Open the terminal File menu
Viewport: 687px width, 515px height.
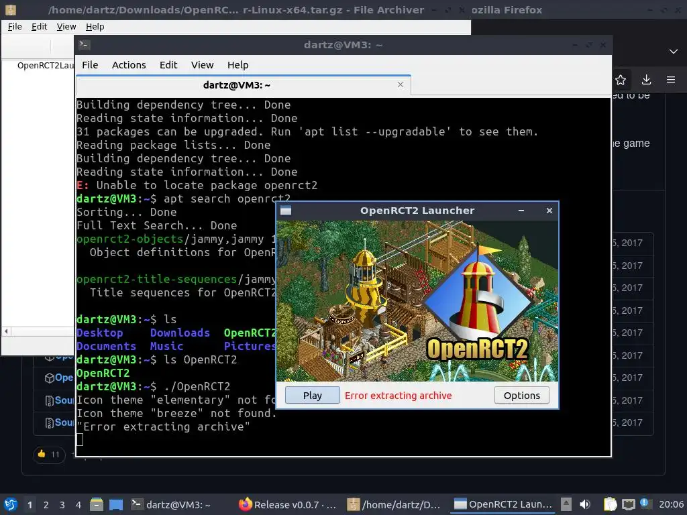(x=90, y=65)
